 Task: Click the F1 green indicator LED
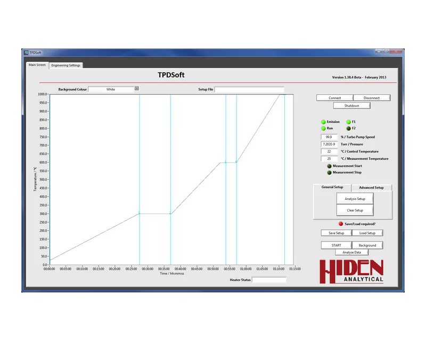[349, 122]
